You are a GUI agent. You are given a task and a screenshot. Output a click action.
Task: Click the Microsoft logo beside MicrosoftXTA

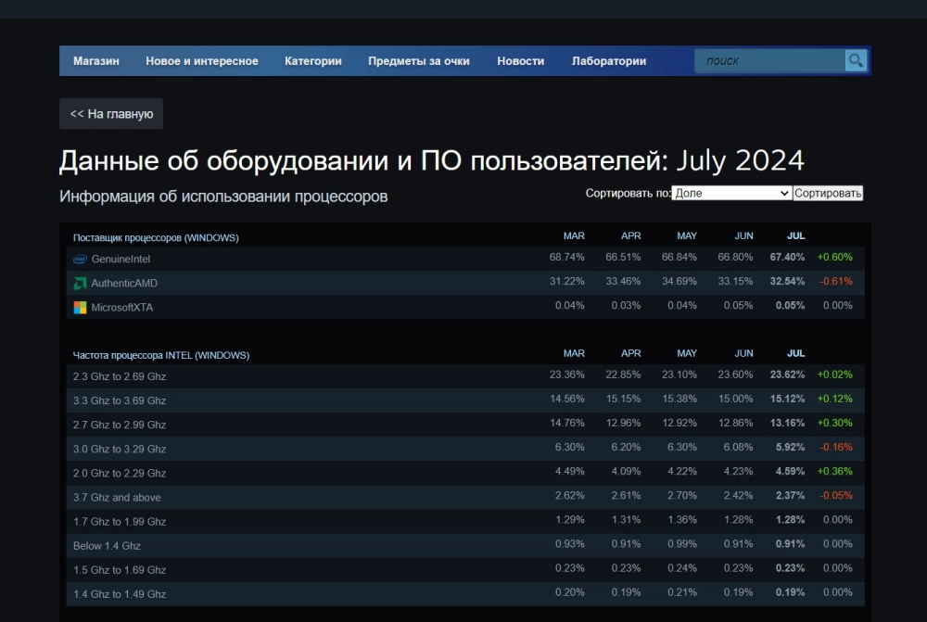point(81,307)
